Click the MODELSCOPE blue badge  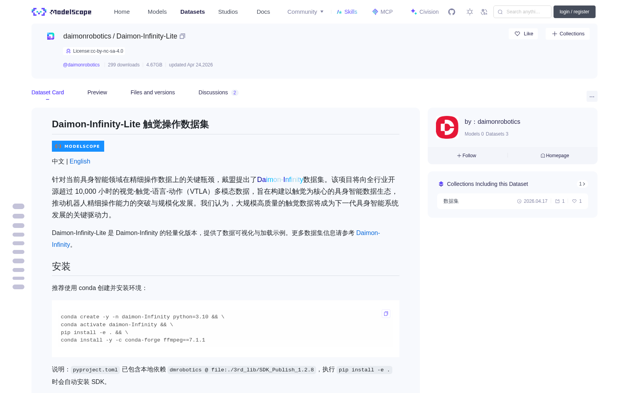click(78, 146)
